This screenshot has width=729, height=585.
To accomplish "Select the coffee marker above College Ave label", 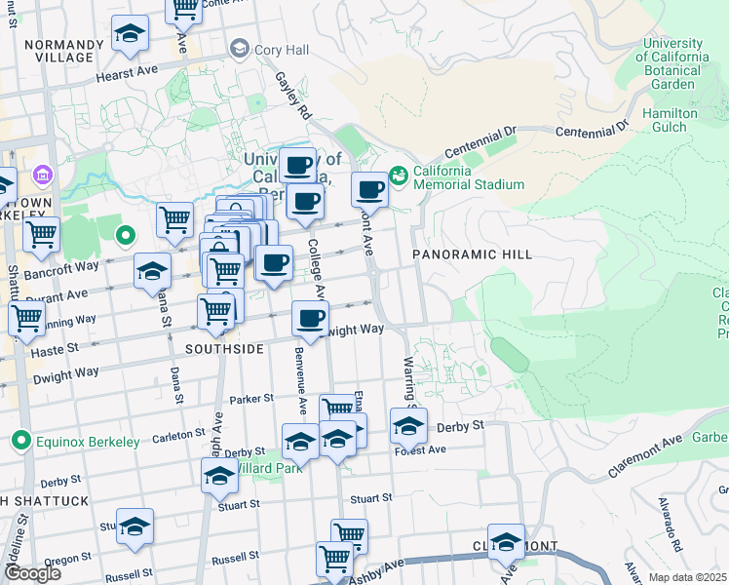I will pyautogui.click(x=305, y=203).
